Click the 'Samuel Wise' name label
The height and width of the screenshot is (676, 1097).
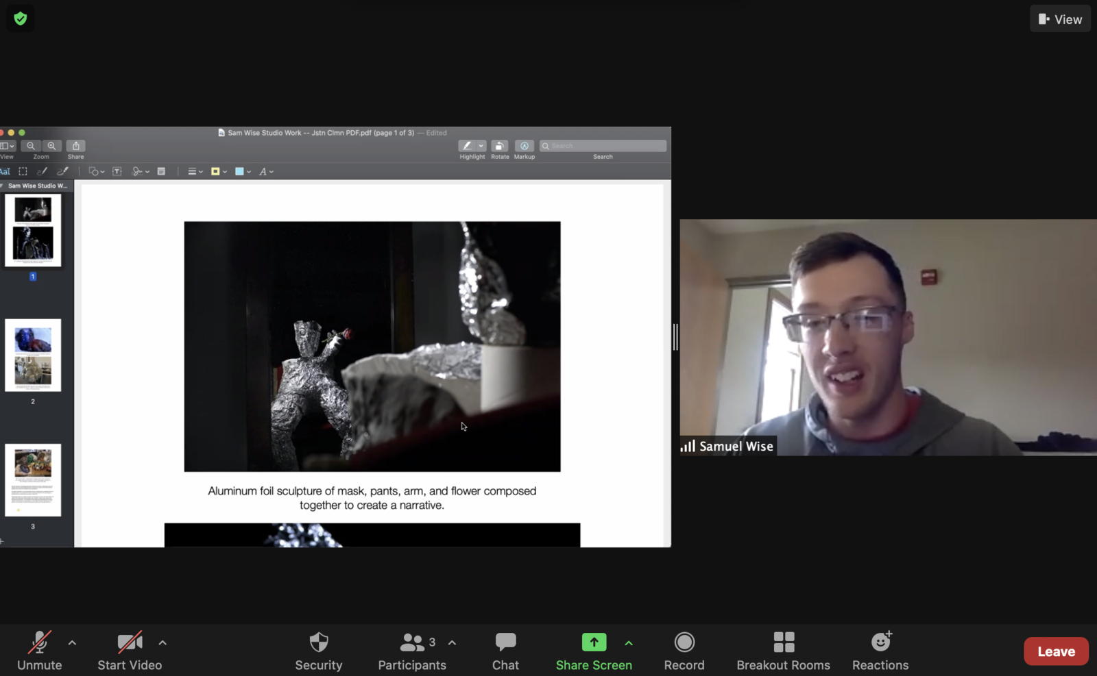point(736,447)
